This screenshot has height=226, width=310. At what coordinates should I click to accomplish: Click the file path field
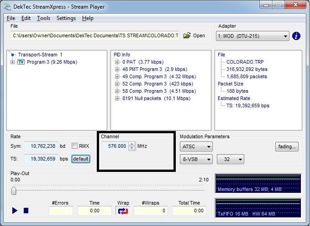click(x=95, y=35)
